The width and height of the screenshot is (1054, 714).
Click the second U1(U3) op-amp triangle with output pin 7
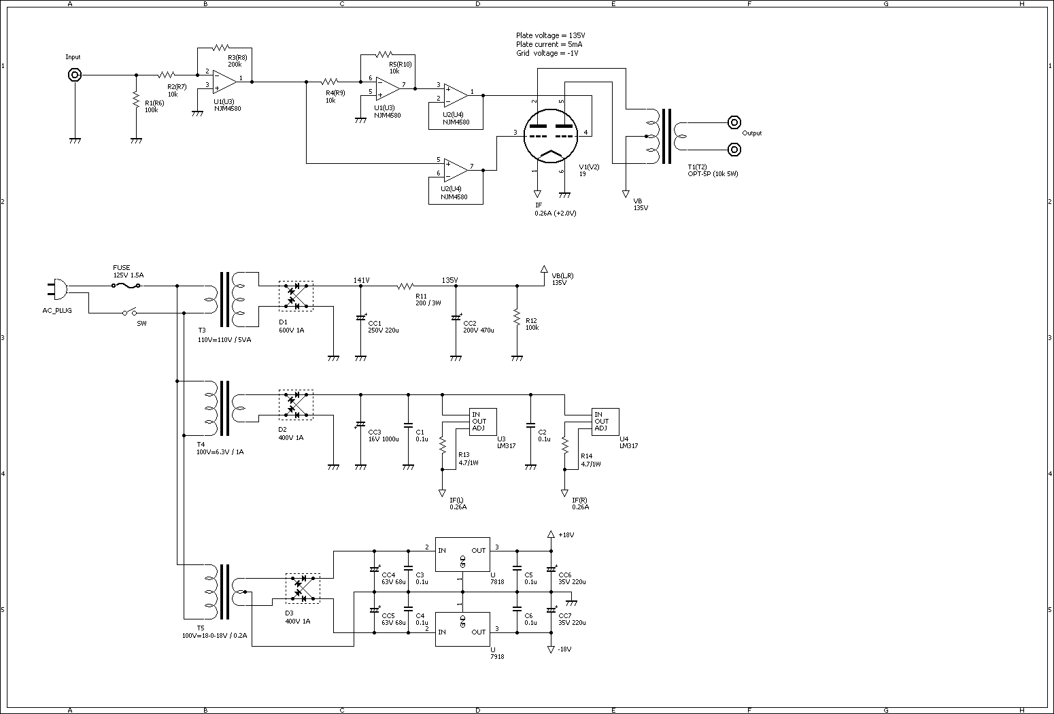(x=388, y=88)
